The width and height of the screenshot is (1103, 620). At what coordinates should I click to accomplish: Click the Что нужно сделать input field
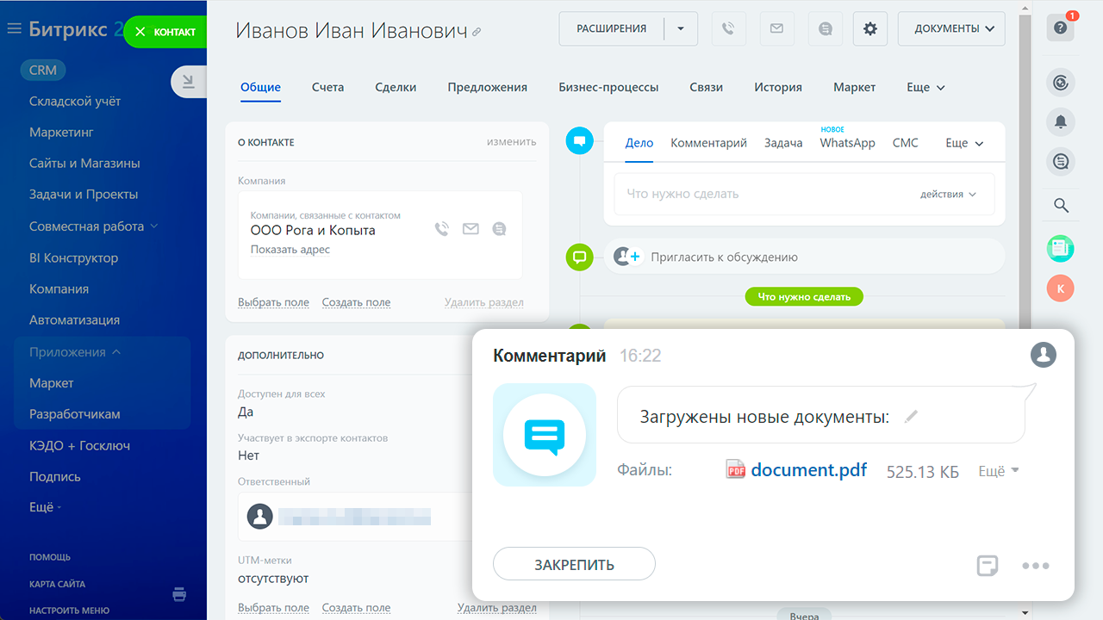[804, 194]
